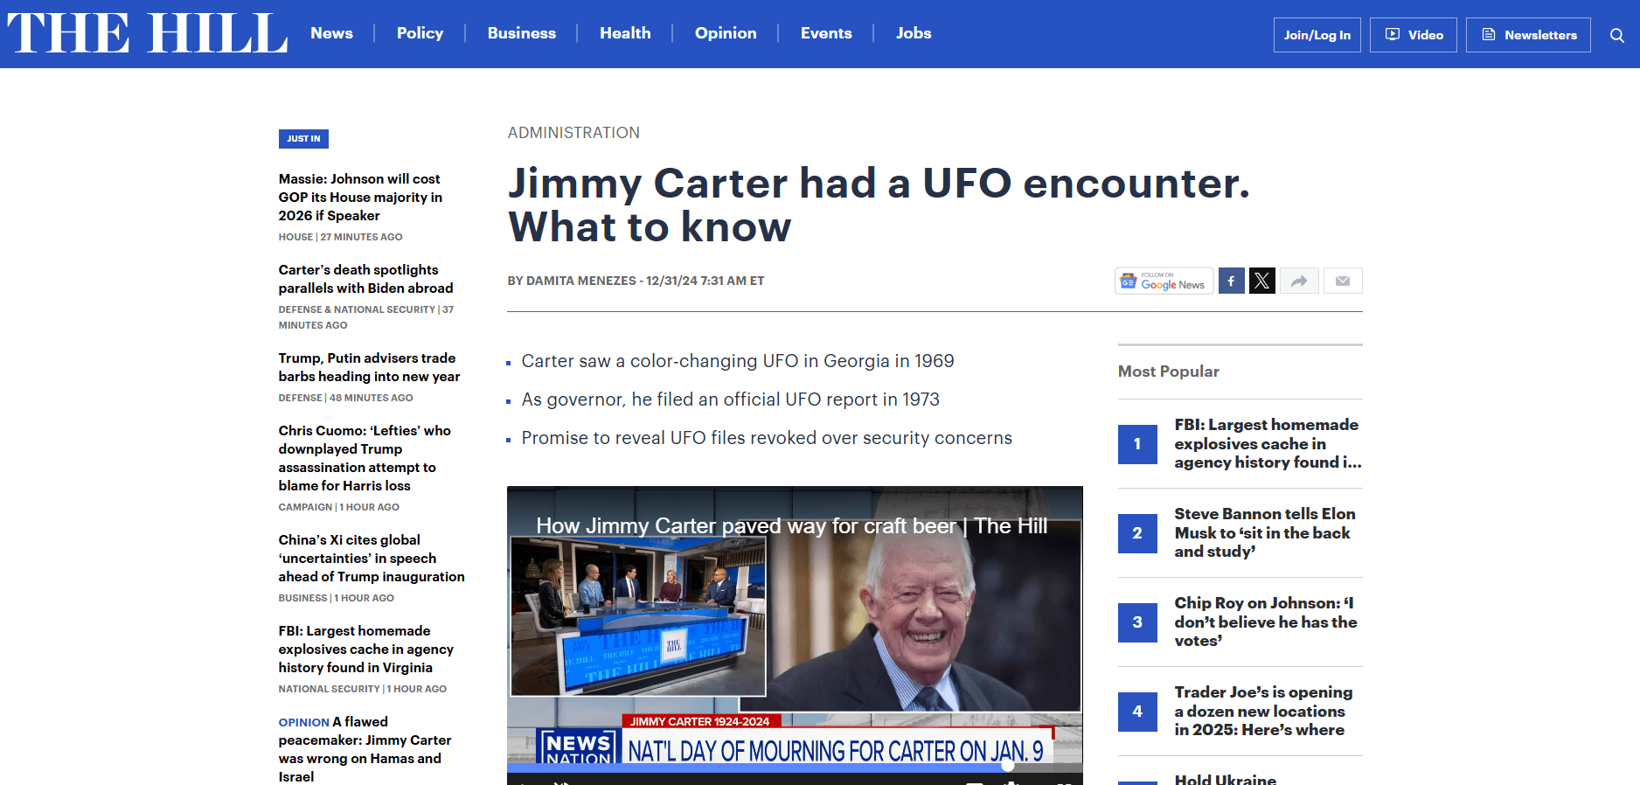Screen dimensions: 1640x785
Task: Open the Policy menu
Action: coord(420,33)
